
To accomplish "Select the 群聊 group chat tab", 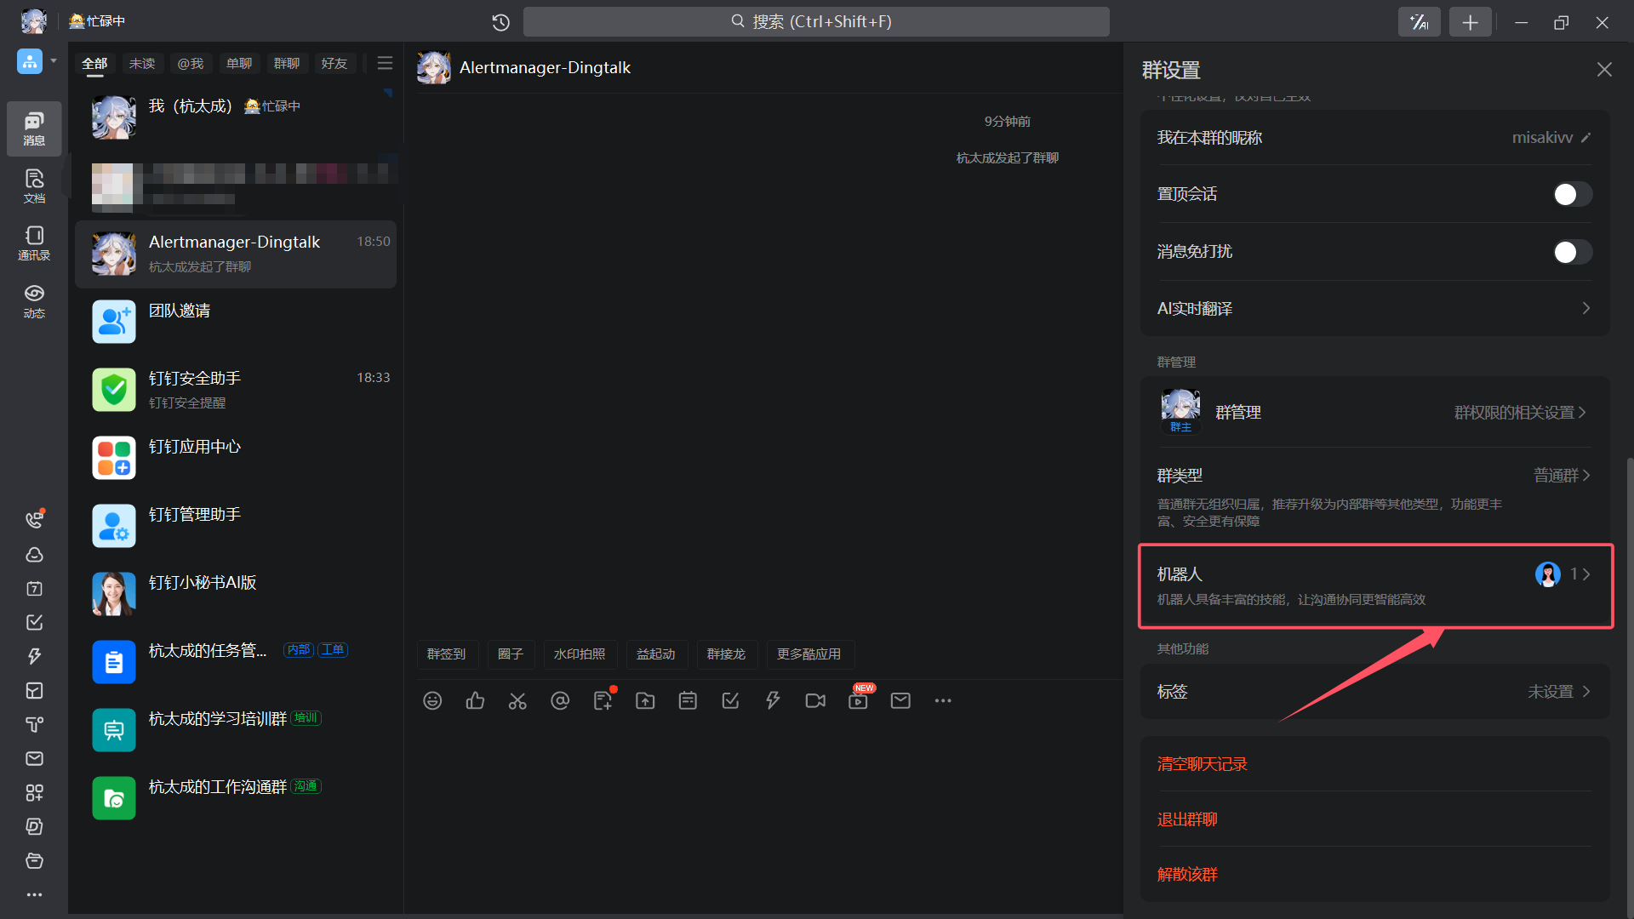I will point(286,64).
